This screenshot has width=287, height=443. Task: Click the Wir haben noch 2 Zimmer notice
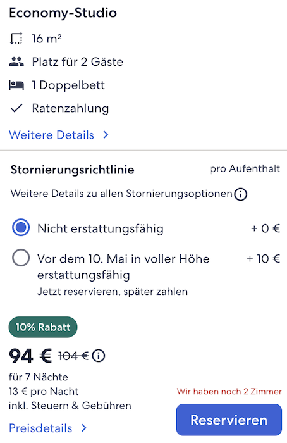tap(229, 392)
